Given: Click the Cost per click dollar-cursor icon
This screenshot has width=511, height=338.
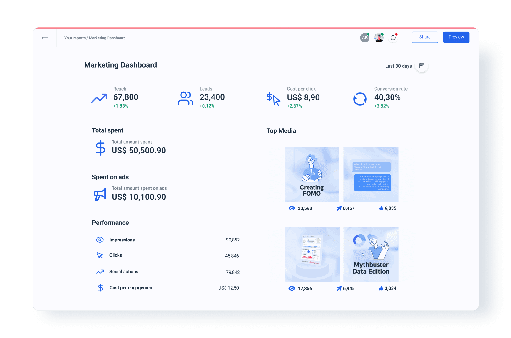Looking at the screenshot, I should (273, 98).
